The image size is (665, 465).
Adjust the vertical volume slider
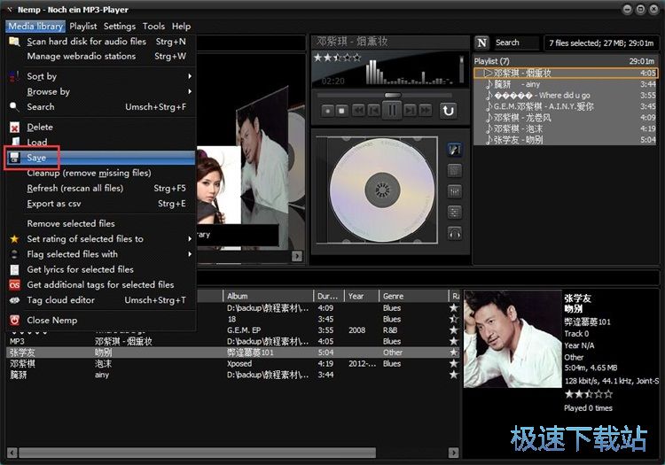coord(461,68)
